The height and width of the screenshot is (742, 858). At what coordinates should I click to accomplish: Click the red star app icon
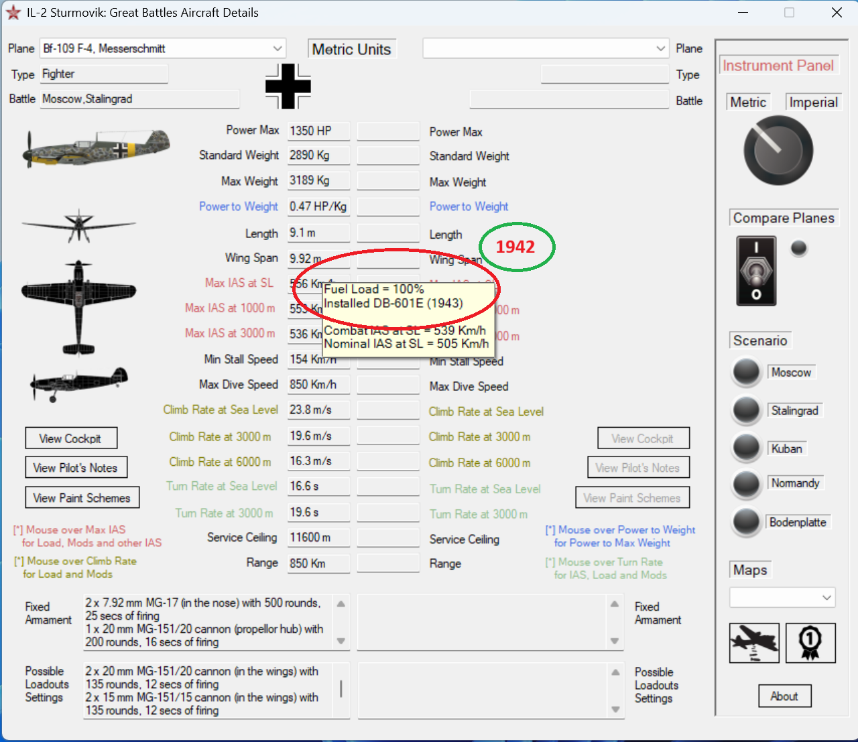[13, 13]
